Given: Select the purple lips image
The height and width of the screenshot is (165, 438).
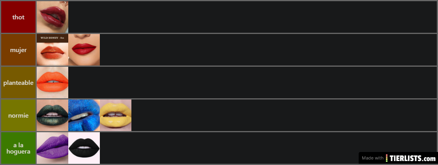Looking at the screenshot, I should (52, 148).
